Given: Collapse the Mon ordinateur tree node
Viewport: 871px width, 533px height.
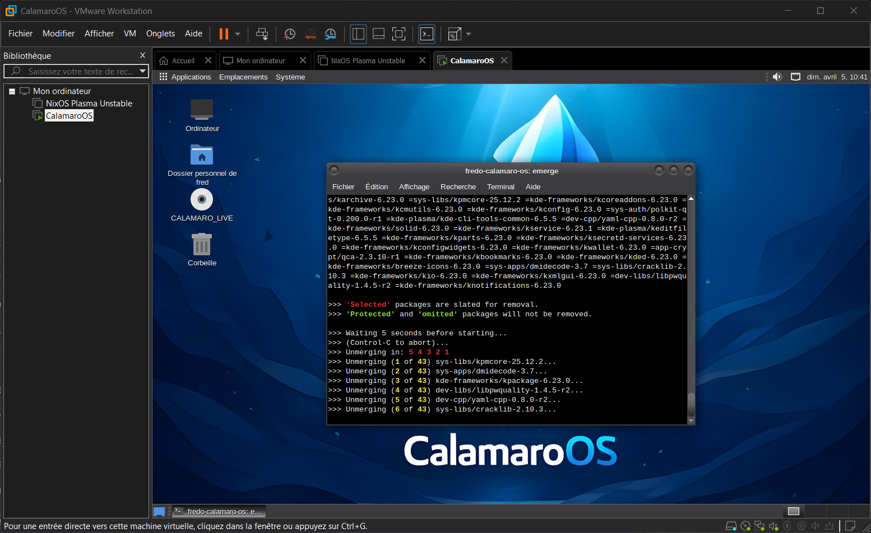Looking at the screenshot, I should pos(12,91).
